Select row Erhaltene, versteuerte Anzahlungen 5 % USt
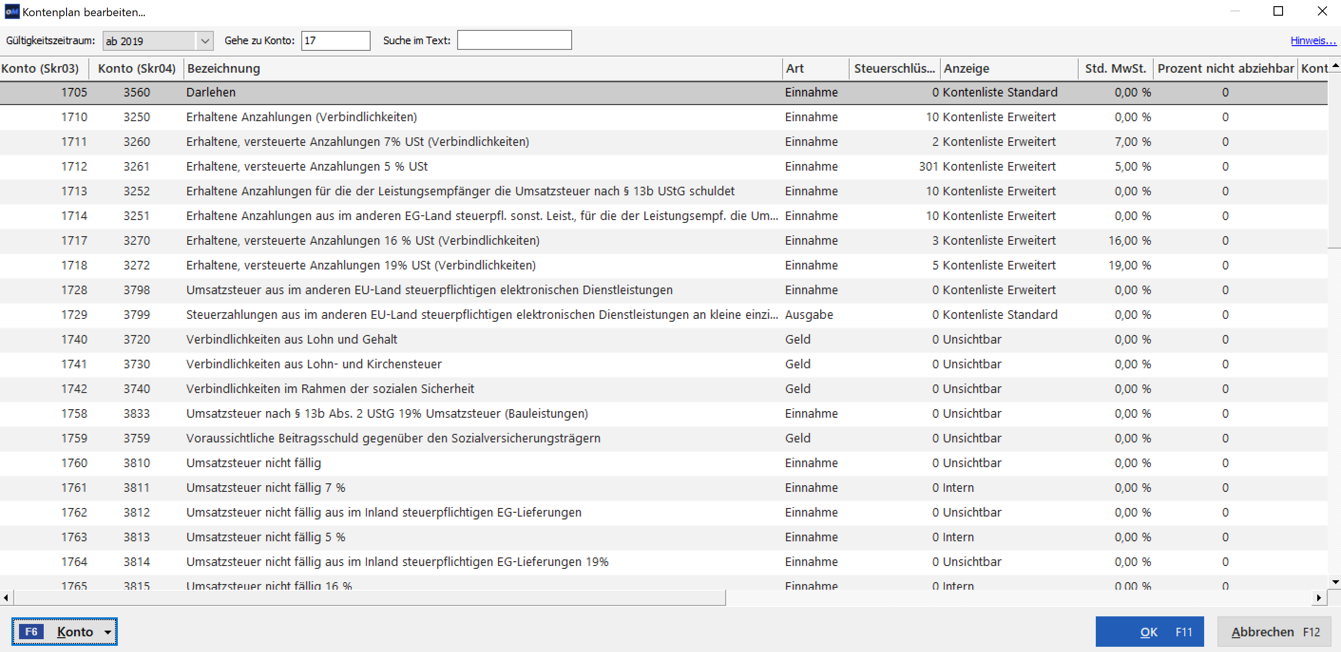 pyautogui.click(x=663, y=167)
